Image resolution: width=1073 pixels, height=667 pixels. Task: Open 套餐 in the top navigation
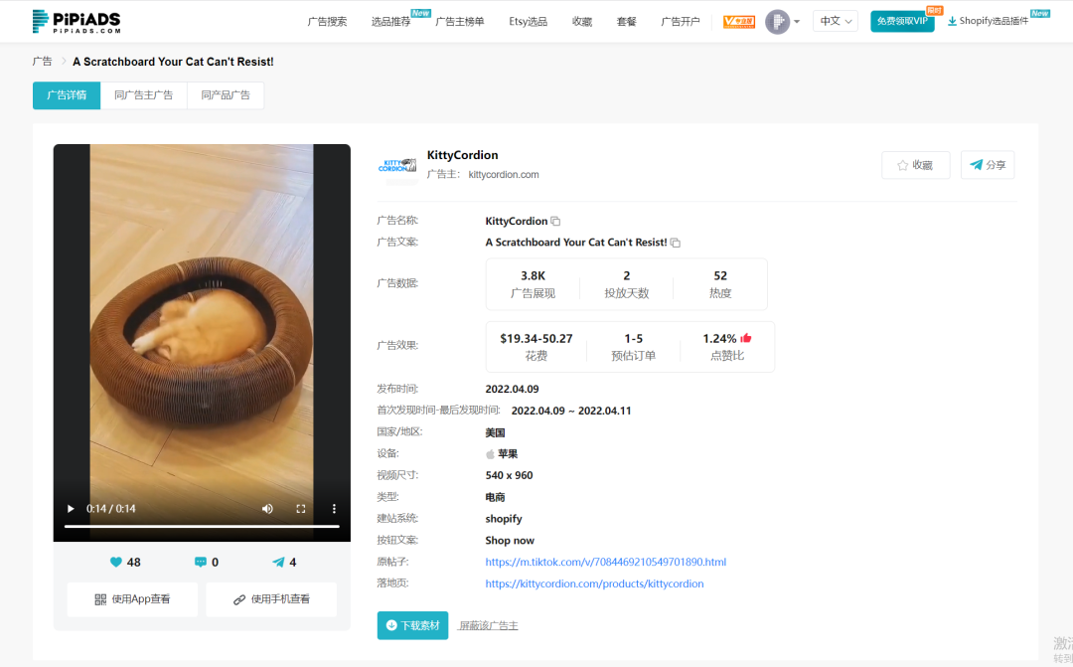(626, 21)
